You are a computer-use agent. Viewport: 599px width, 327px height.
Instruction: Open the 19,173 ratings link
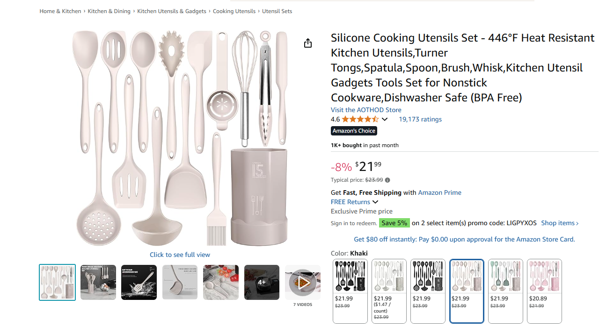(x=420, y=119)
